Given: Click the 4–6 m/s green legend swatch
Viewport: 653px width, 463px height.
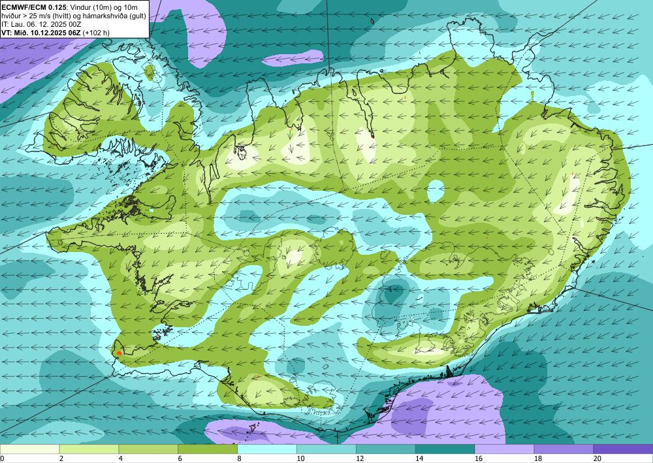Looking at the screenshot, I should click(148, 449).
